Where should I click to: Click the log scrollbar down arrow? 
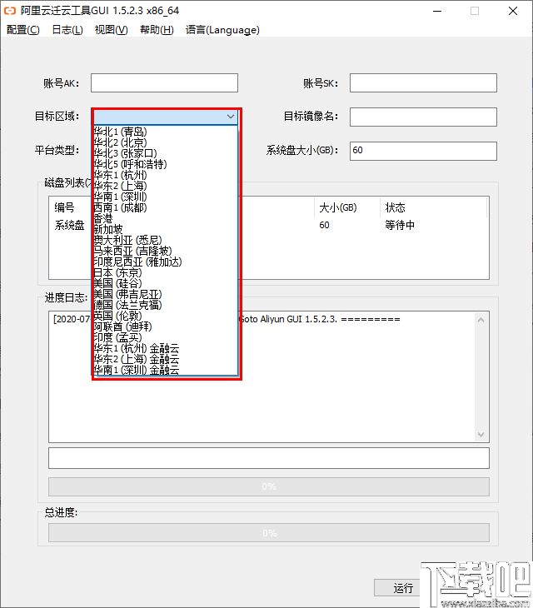(481, 434)
